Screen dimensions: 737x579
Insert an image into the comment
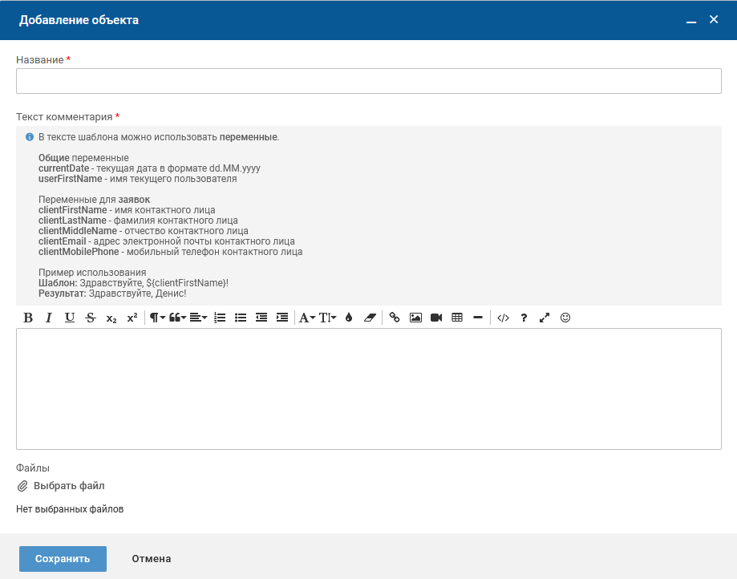[415, 318]
